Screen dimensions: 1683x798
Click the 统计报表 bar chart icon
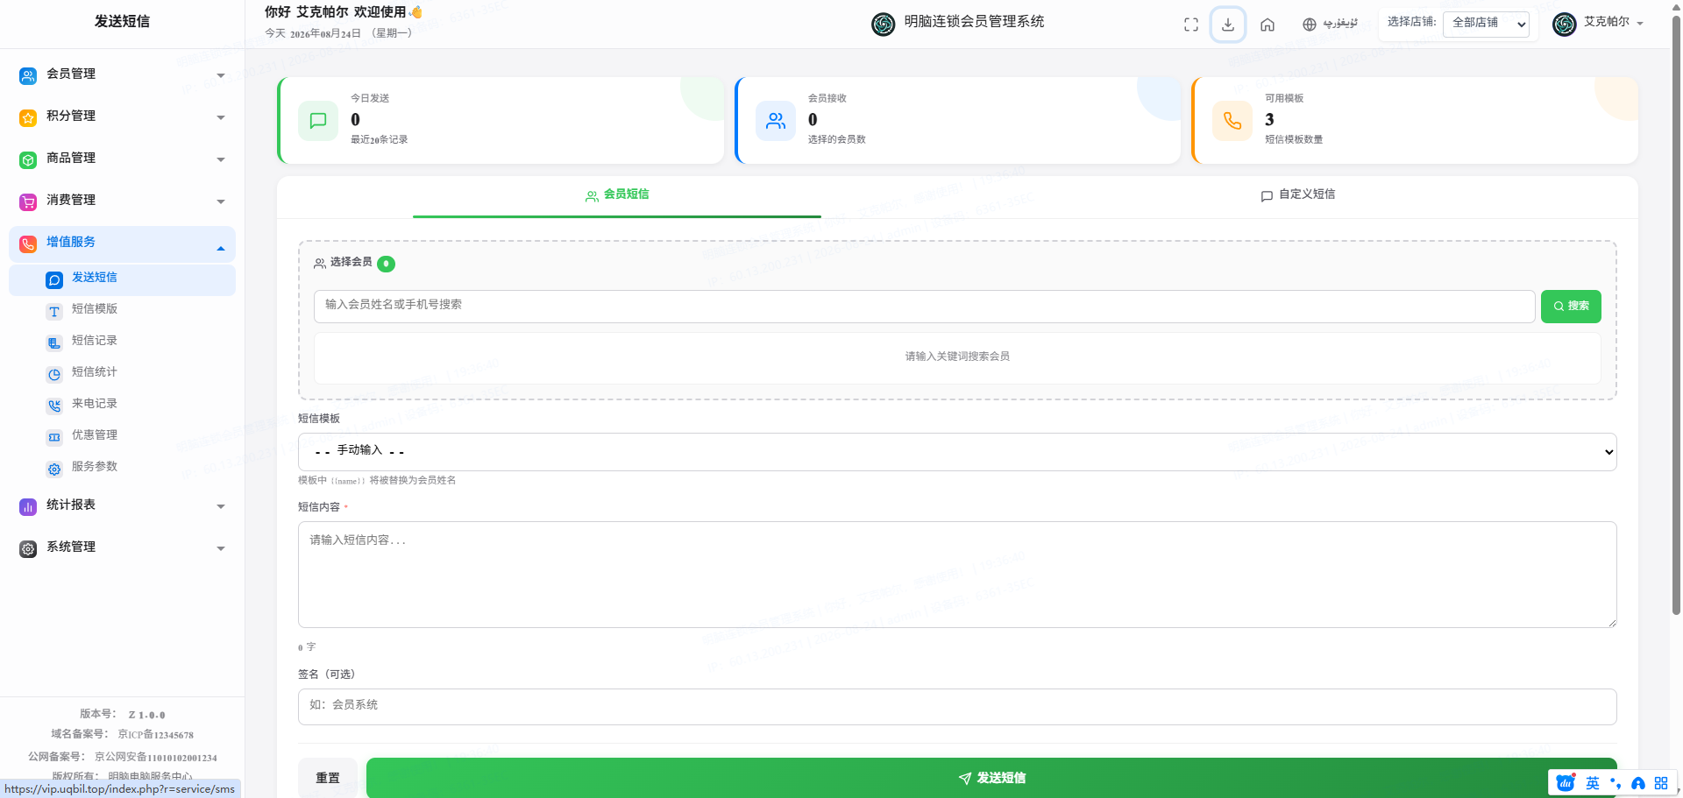coord(28,507)
